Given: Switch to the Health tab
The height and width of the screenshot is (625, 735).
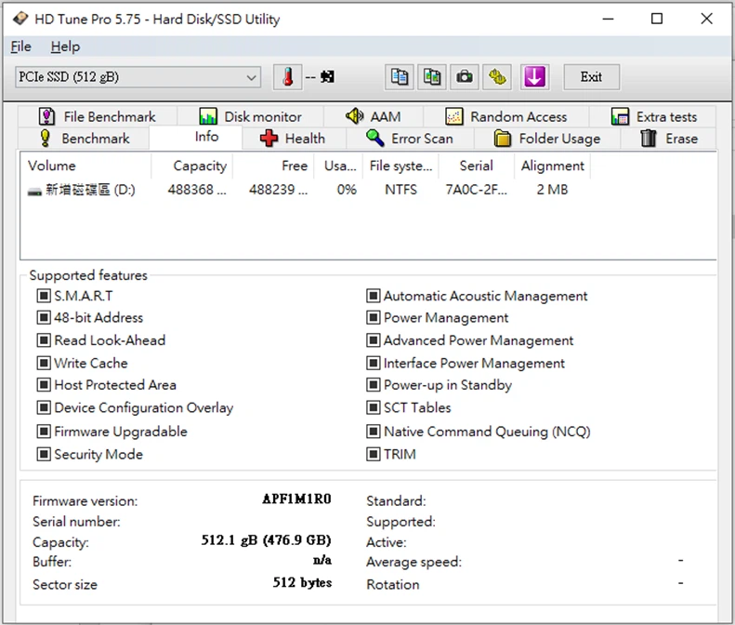Looking at the screenshot, I should [294, 139].
